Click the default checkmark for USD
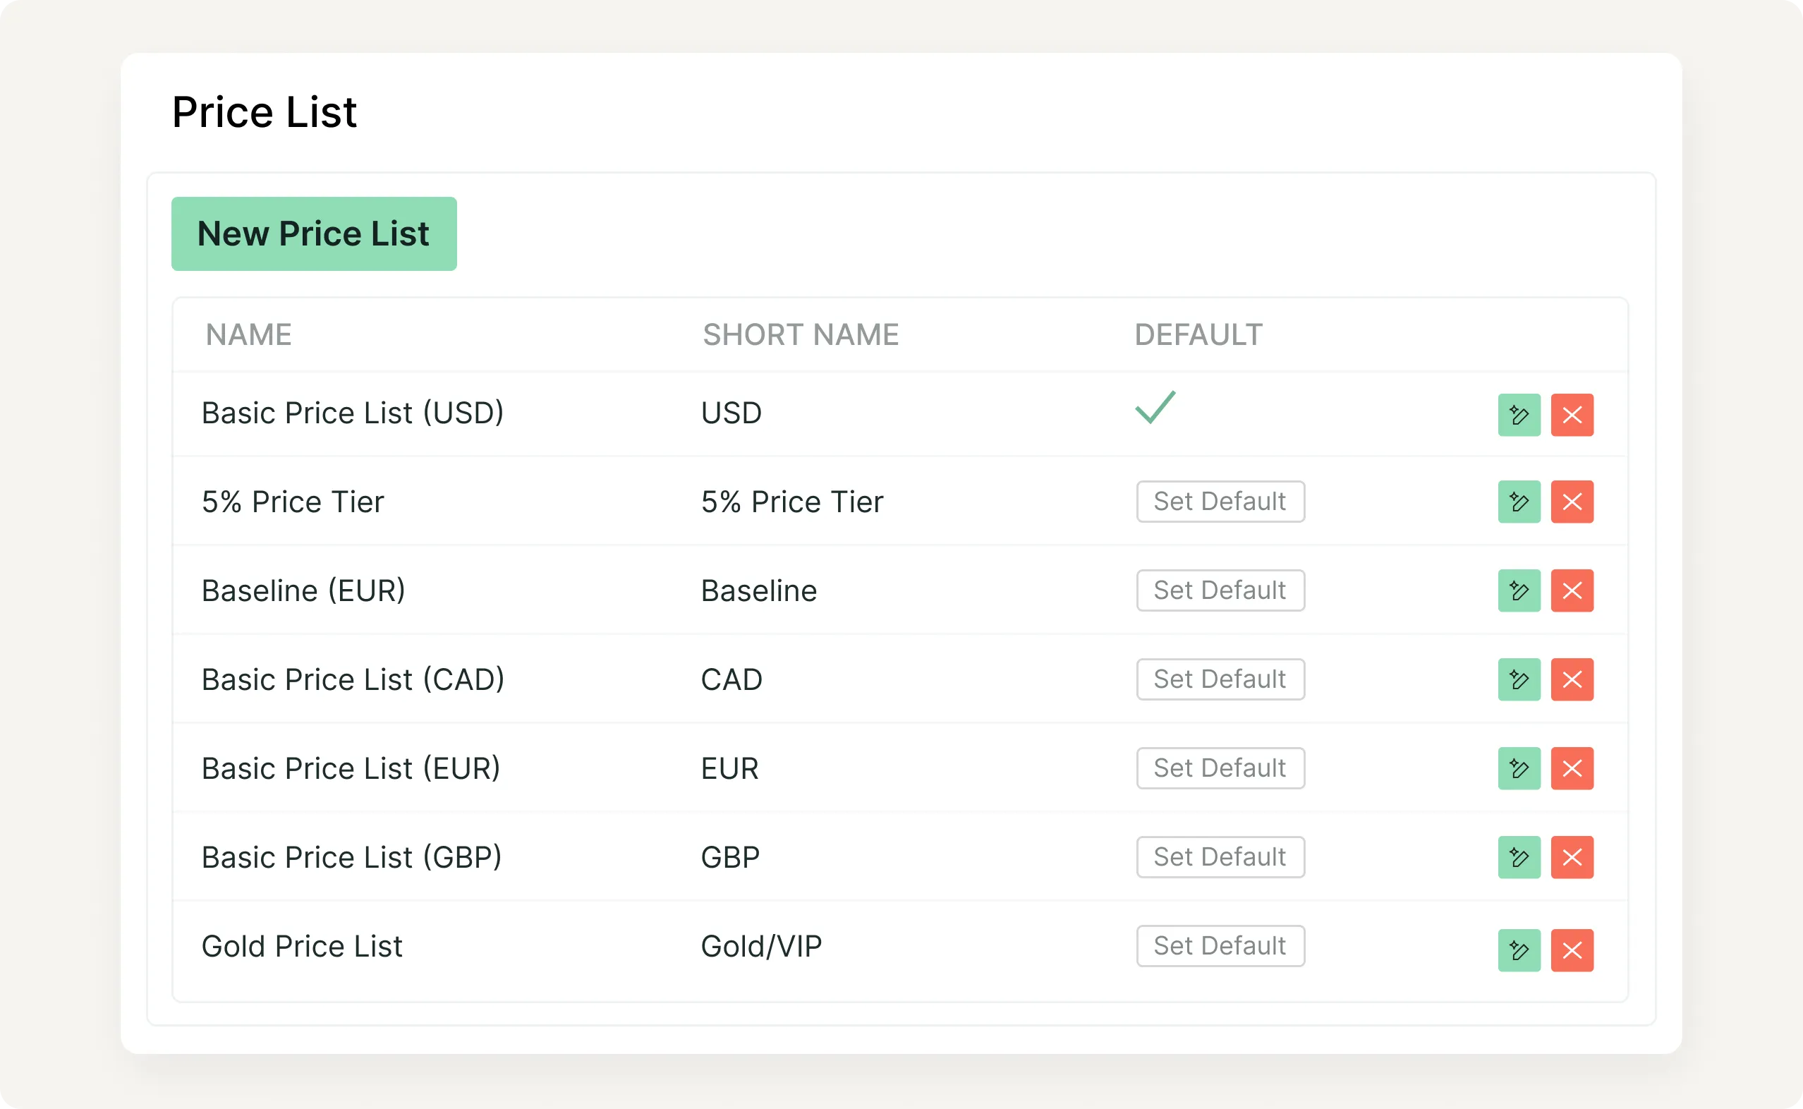1803x1109 pixels. 1155,408
